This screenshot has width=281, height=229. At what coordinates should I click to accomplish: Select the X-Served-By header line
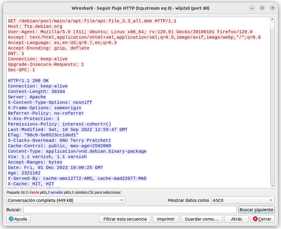tap(77, 178)
